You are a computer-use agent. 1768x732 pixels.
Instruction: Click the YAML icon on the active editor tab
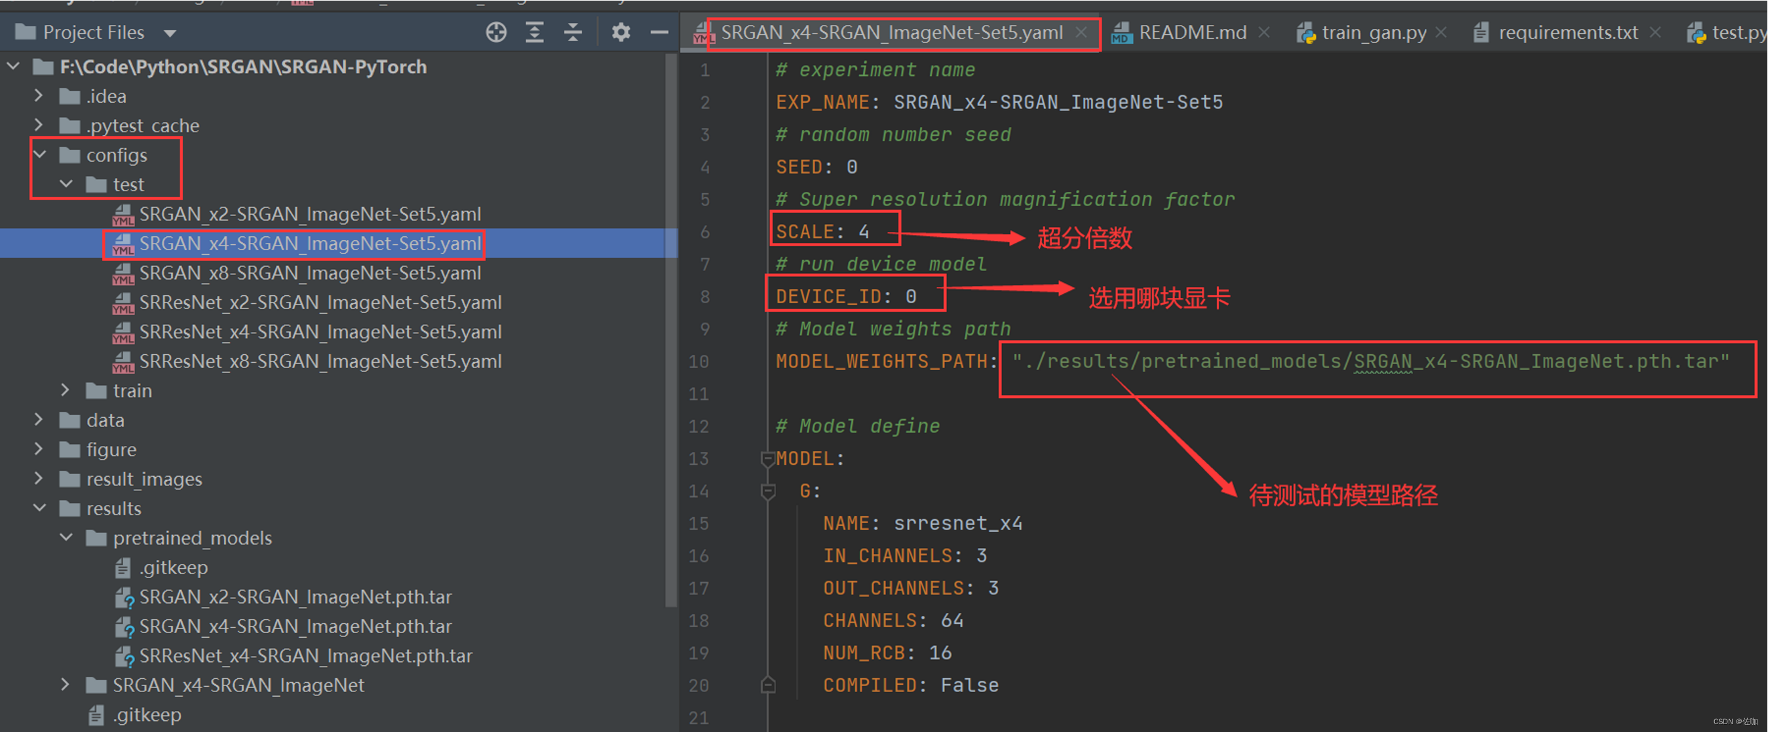[x=701, y=31]
